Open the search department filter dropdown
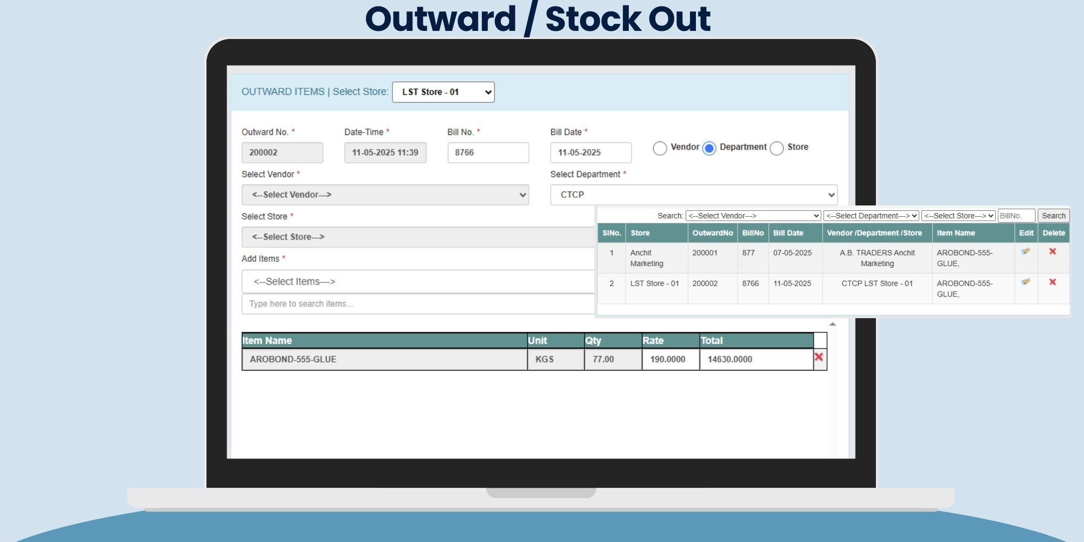This screenshot has width=1084, height=542. 871,216
